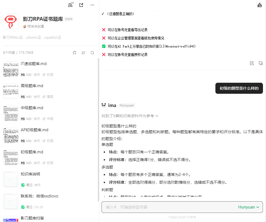Viewport: 266px width, 222px height.
Task: Select the 中级题库.md file name
Action: pyautogui.click(x=32, y=108)
